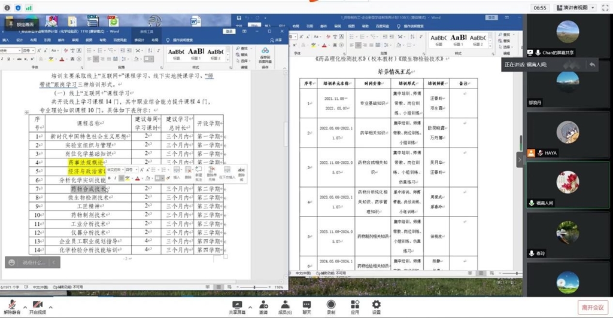Click 登录 button in left Word title bar
The width and height of the screenshot is (613, 318).
pyautogui.click(x=229, y=31)
